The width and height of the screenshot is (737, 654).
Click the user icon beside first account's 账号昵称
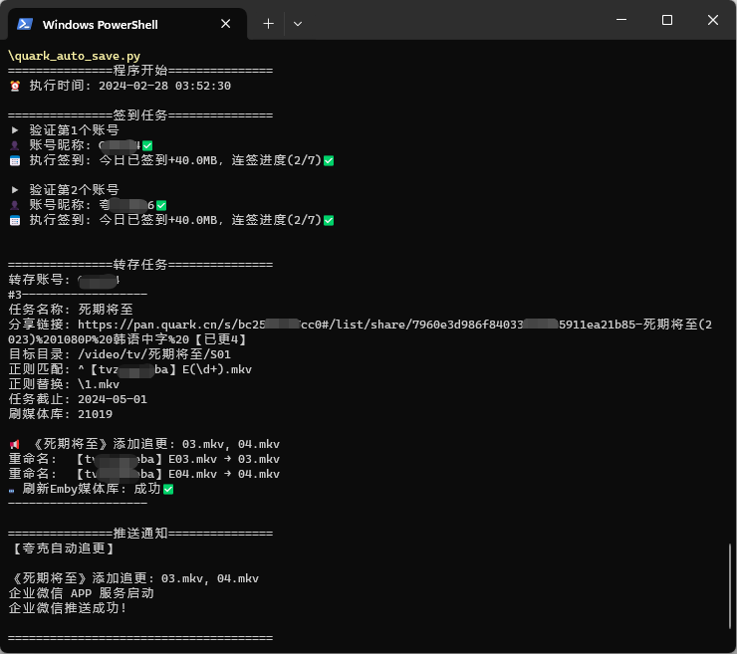(15, 145)
